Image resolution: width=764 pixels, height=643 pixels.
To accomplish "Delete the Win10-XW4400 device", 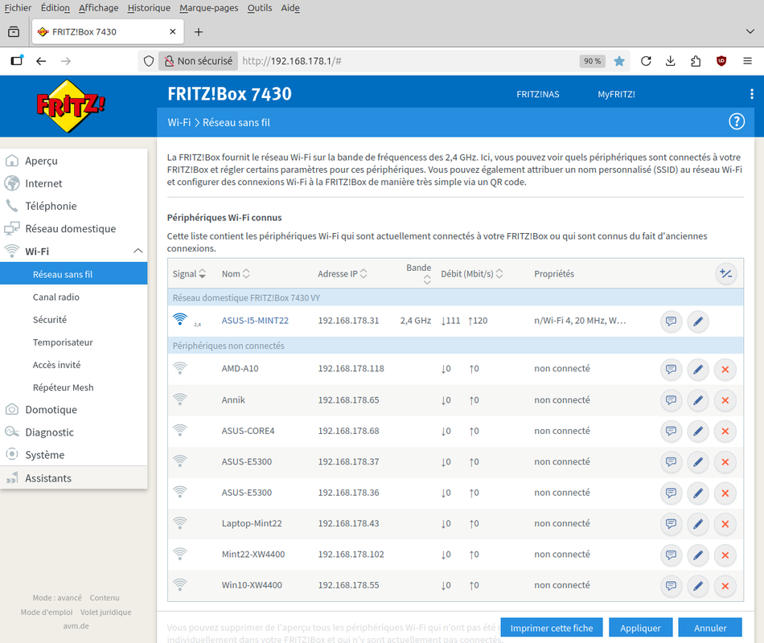I will point(725,585).
